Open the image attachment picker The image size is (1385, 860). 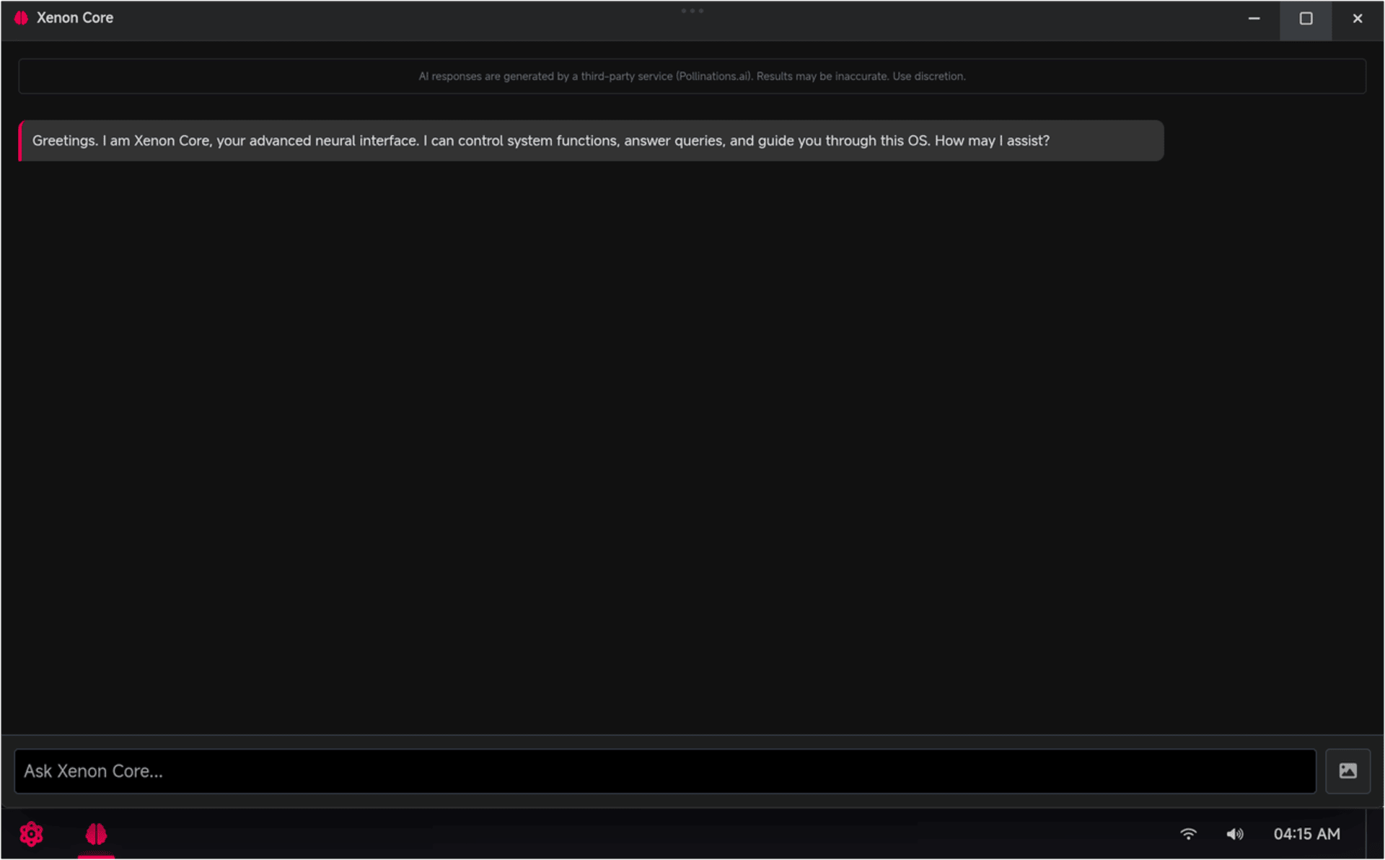coord(1347,771)
